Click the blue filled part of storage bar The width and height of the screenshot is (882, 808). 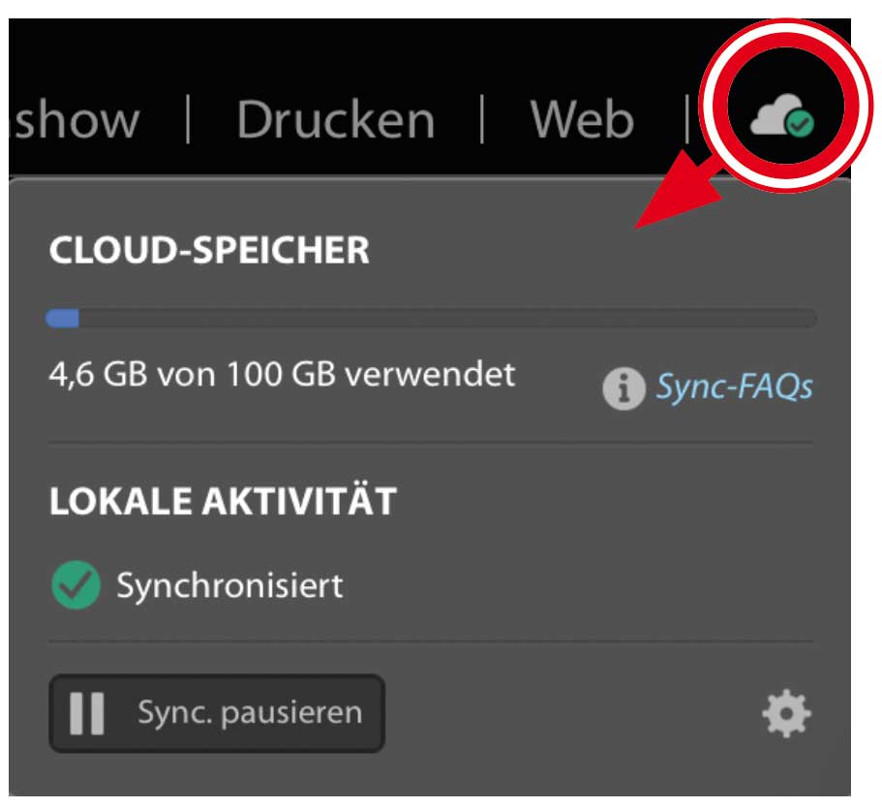point(63,319)
